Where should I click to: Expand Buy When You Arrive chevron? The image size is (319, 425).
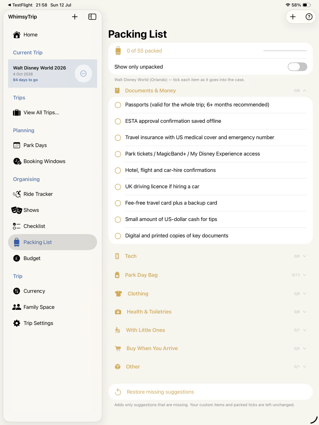304,348
